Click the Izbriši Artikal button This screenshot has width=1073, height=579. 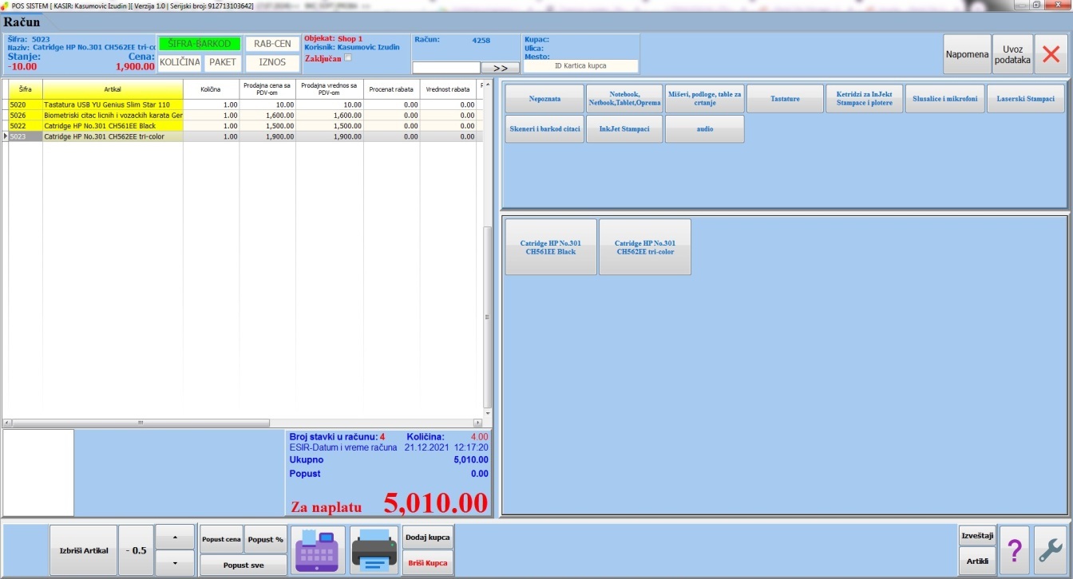pyautogui.click(x=84, y=550)
